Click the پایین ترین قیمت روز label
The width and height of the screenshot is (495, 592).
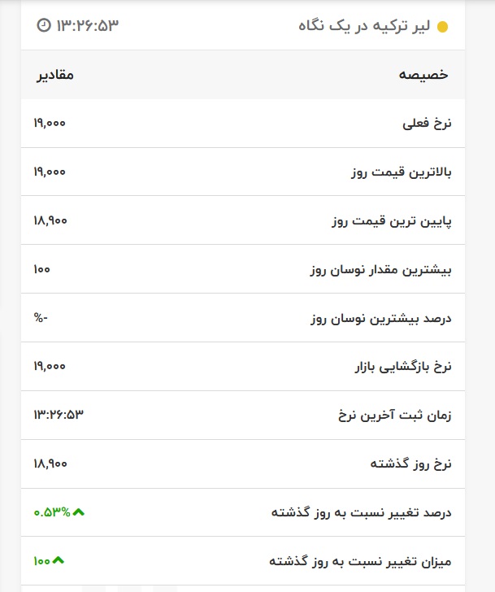(392, 221)
